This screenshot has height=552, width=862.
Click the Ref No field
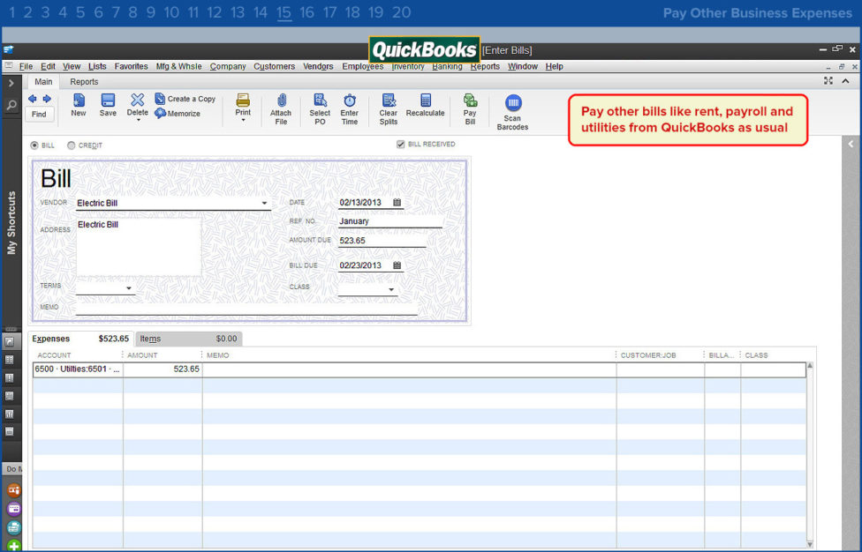pos(390,221)
